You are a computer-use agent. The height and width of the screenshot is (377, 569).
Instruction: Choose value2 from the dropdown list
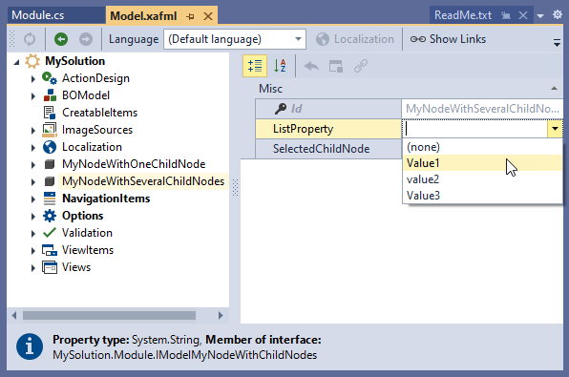pos(482,179)
